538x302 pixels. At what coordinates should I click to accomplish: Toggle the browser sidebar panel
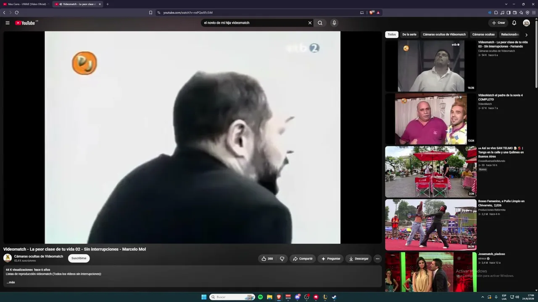(509, 13)
